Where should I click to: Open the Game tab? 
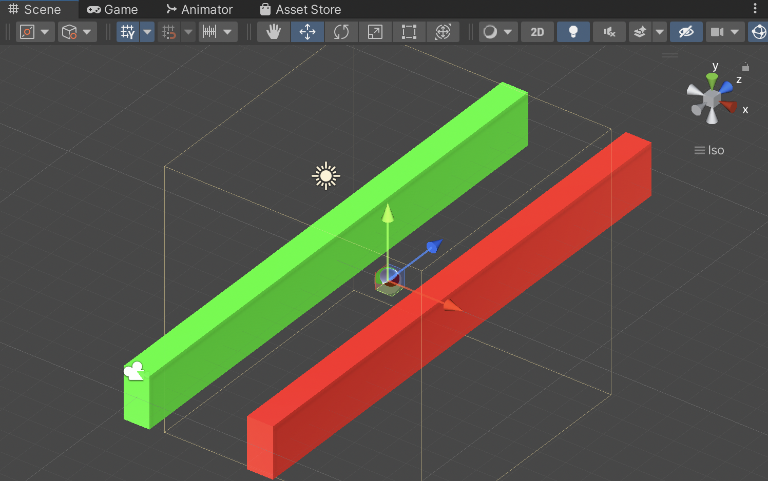tap(112, 9)
